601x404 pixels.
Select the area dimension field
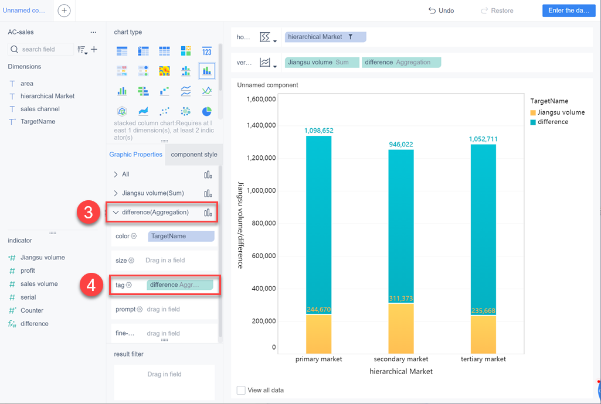tap(27, 83)
